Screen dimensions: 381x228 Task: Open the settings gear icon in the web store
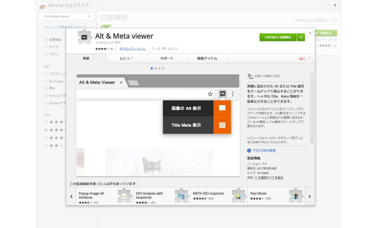pos(335,5)
